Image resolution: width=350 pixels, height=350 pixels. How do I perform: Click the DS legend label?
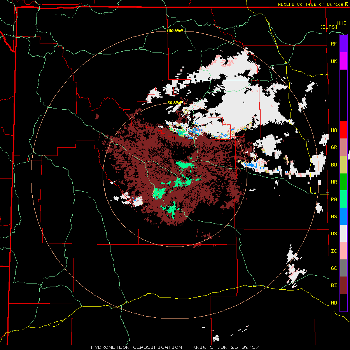click(x=334, y=234)
